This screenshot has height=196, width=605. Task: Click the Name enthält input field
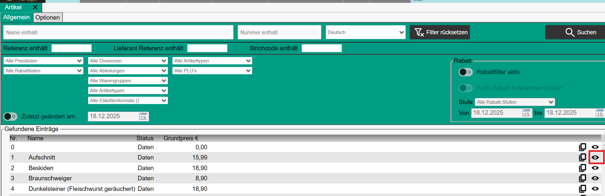click(118, 32)
